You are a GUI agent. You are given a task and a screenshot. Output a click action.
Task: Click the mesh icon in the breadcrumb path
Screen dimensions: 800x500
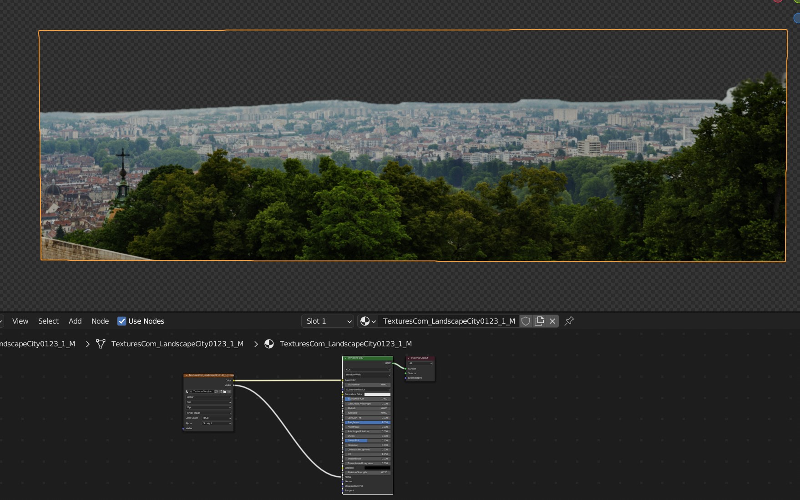point(101,344)
